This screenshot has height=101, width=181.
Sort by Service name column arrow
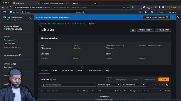tap(78, 91)
